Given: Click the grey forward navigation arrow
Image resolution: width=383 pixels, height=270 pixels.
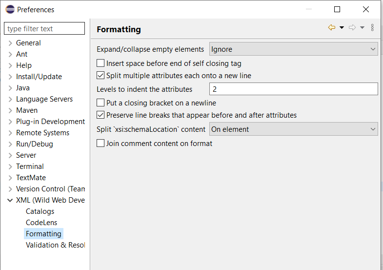Looking at the screenshot, I should tap(352, 27).
